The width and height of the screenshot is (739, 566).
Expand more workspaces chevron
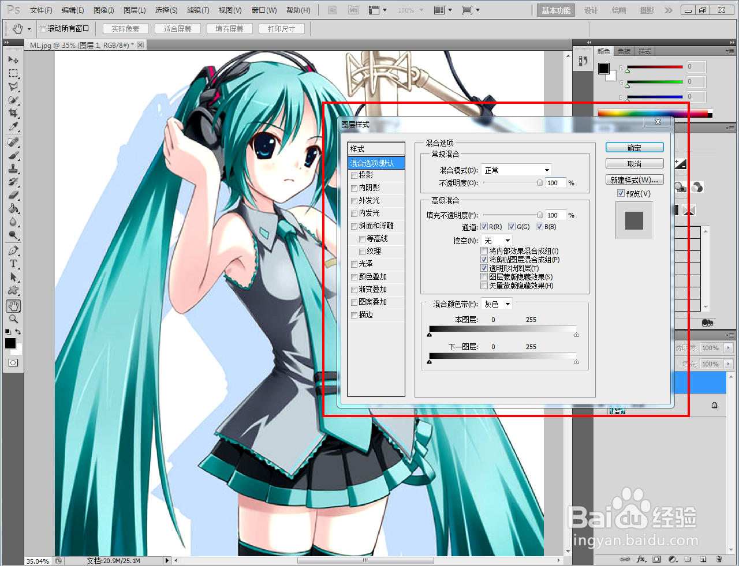click(669, 10)
